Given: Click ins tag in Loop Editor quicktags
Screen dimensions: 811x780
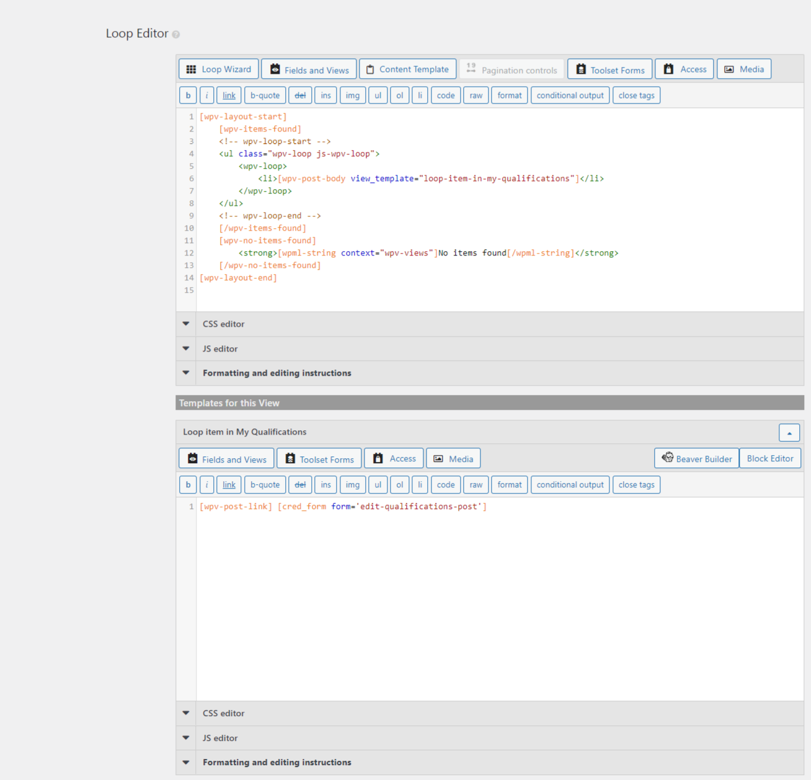Looking at the screenshot, I should [326, 95].
